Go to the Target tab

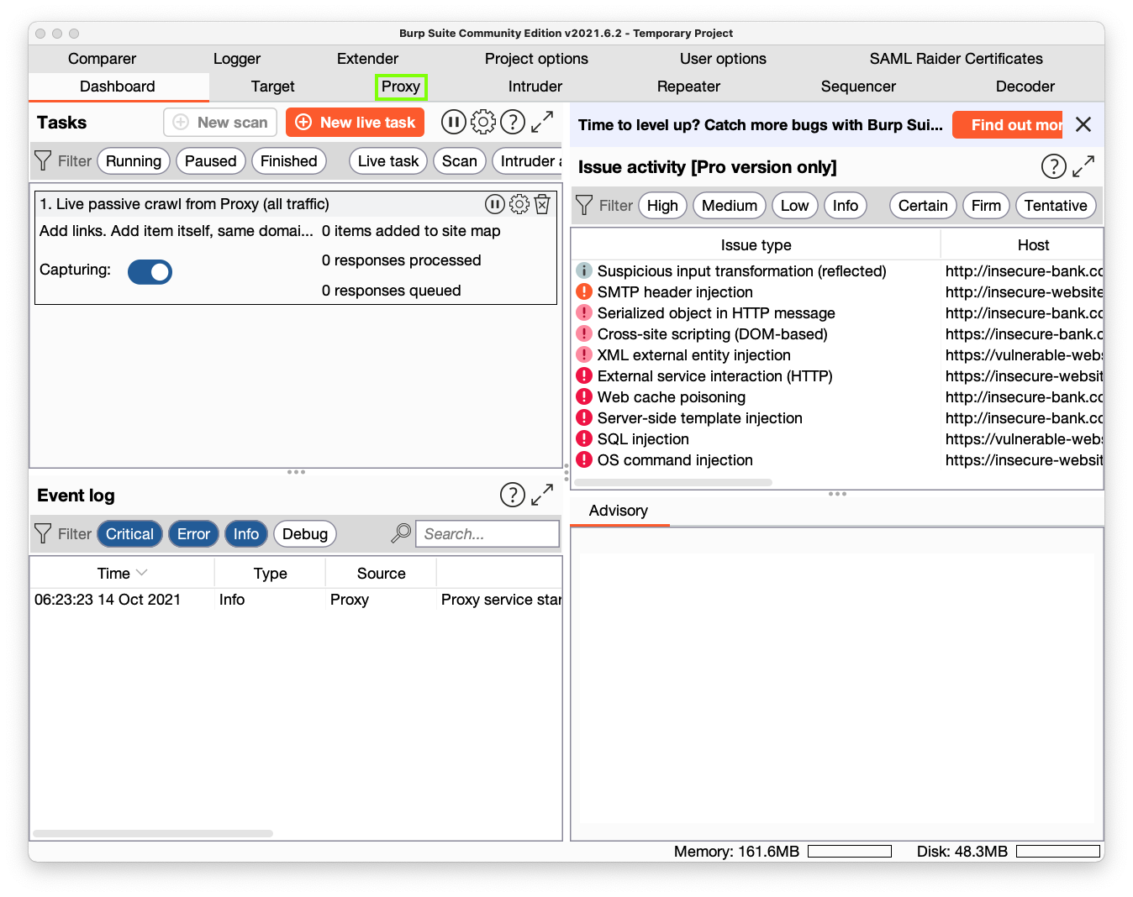click(273, 87)
